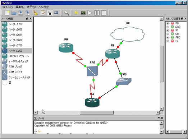This screenshot has width=188, height=139.
Task: Expand the R0 node in topology summary
Action: [x=168, y=23]
